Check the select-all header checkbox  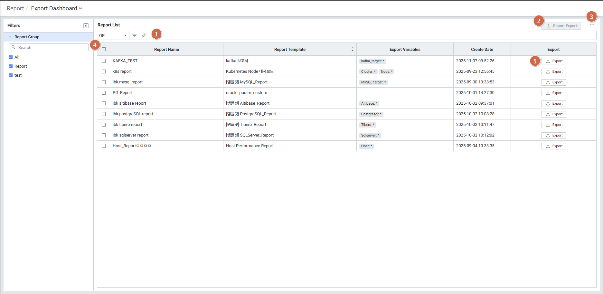click(104, 49)
